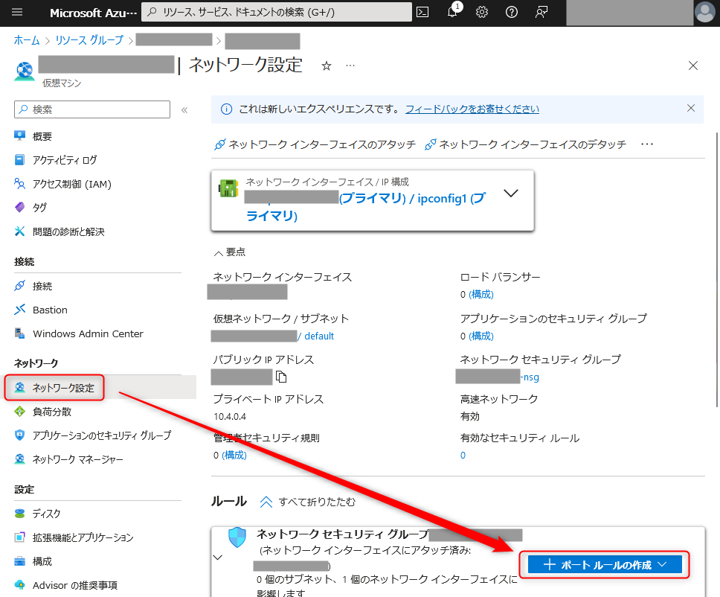Viewport: 720px width, 597px height.
Task: Open the help question mark menu
Action: 512,13
